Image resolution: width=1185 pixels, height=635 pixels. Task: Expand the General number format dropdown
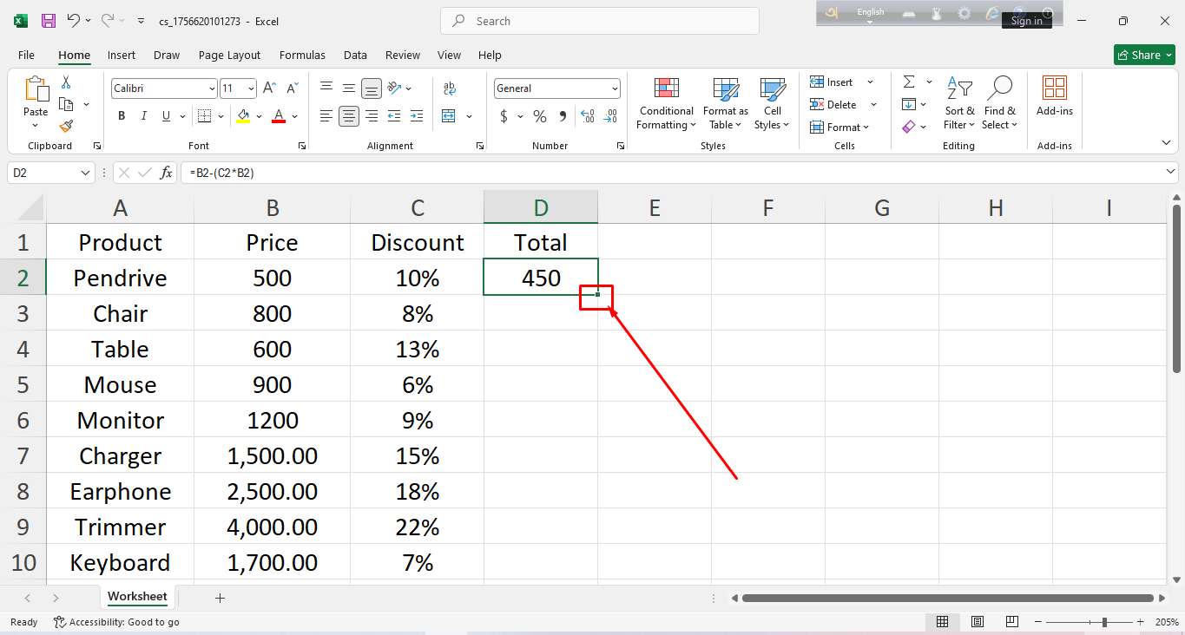pos(615,88)
